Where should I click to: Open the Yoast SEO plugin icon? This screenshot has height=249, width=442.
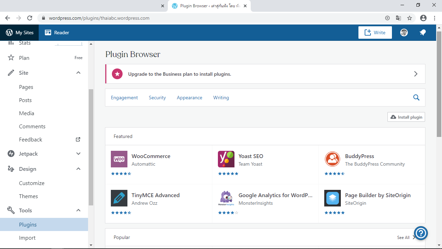click(x=226, y=159)
